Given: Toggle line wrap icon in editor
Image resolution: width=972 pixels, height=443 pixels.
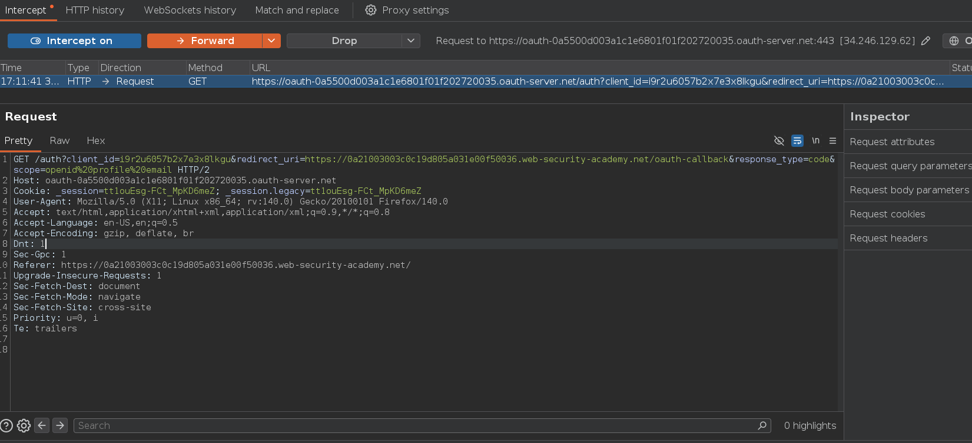Looking at the screenshot, I should click(x=797, y=140).
